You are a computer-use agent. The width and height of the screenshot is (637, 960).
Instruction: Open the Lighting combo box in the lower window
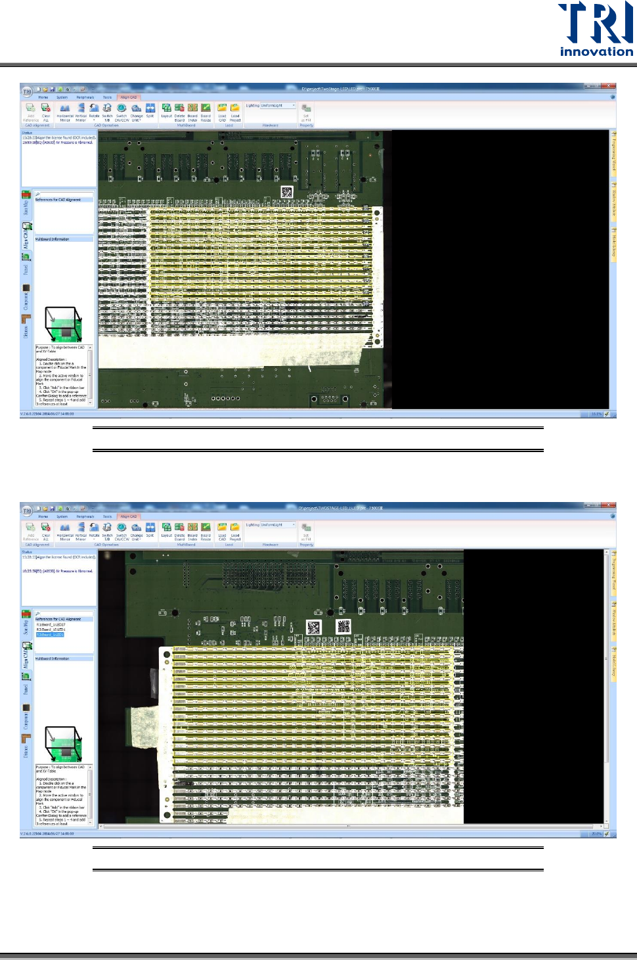[278, 524]
